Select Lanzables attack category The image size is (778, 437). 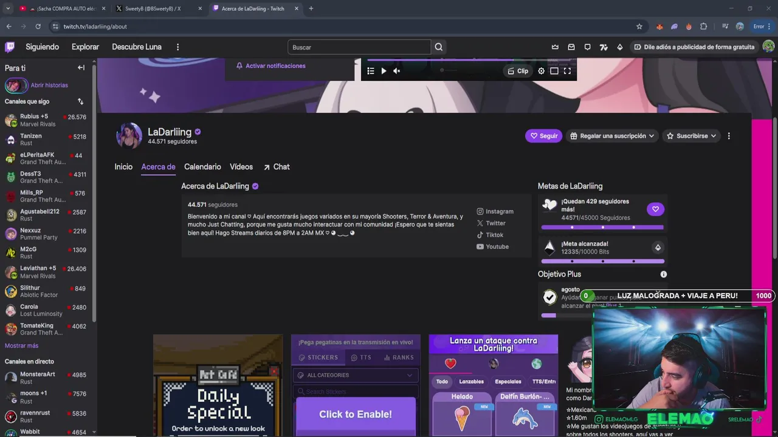pos(472,382)
